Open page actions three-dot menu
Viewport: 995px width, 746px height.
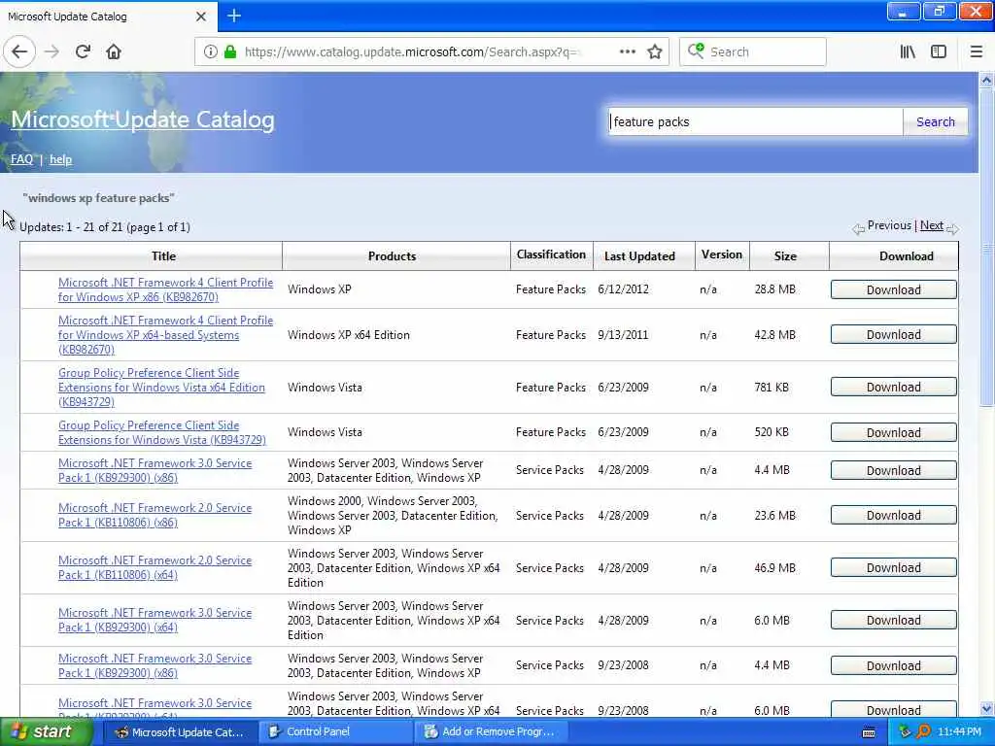628,52
